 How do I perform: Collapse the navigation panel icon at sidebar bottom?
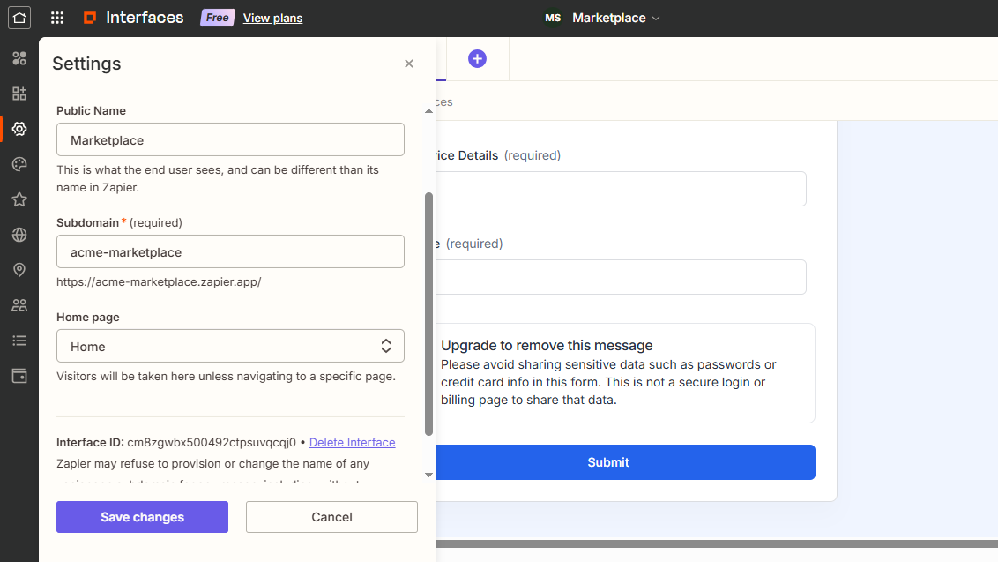coord(19,376)
